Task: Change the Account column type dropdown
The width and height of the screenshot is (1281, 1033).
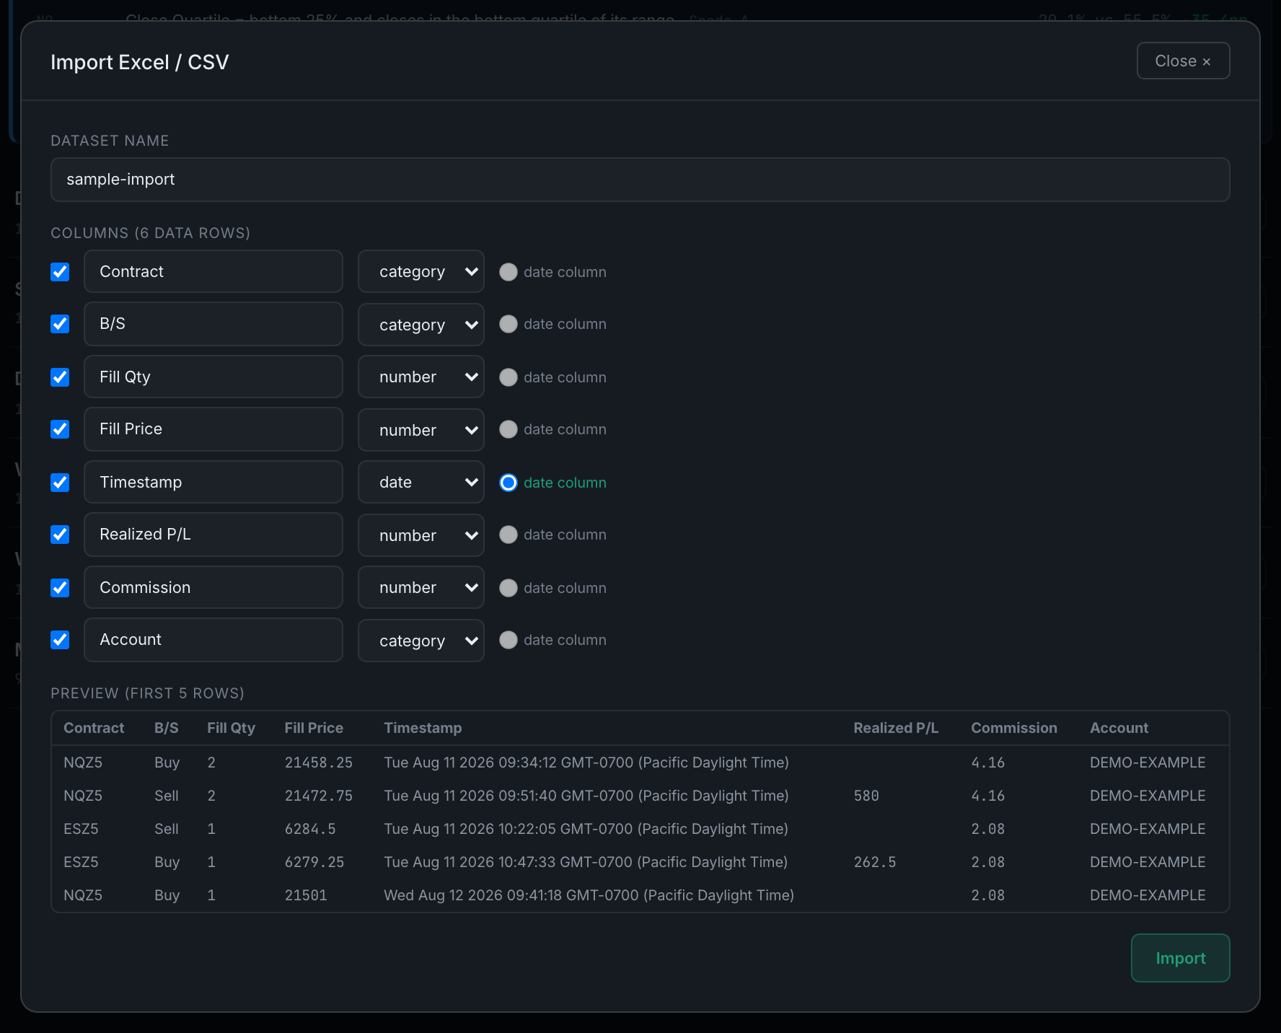Action: pyautogui.click(x=421, y=641)
